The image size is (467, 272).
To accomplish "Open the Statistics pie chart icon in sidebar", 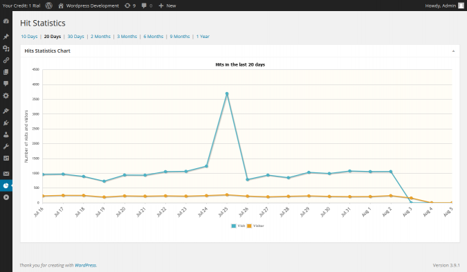I will pos(6,185).
